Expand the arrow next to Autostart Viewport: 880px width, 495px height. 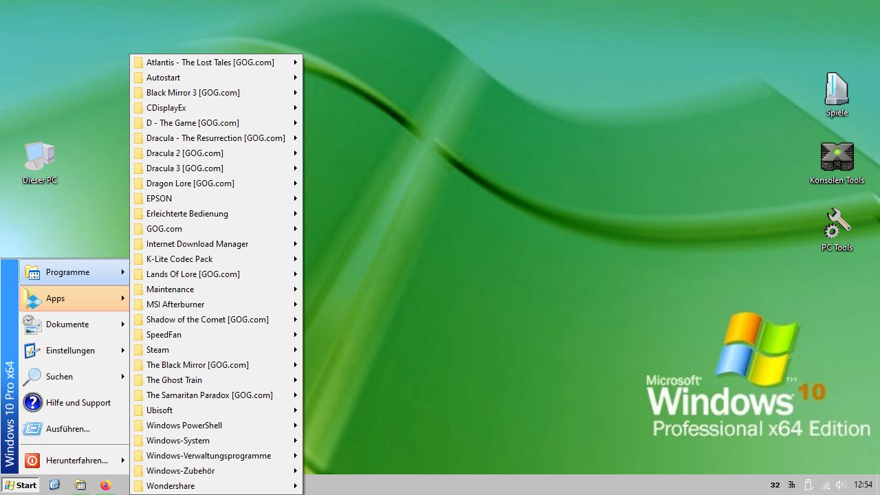[296, 78]
